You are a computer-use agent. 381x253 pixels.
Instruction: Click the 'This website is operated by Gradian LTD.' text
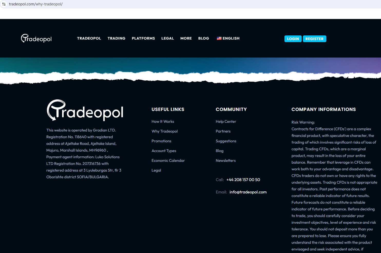[x=81, y=130]
